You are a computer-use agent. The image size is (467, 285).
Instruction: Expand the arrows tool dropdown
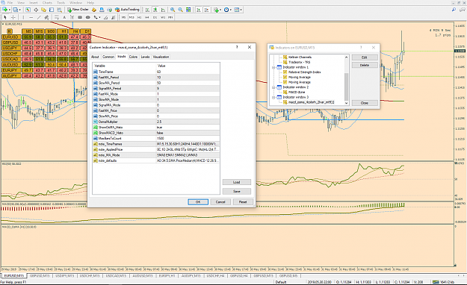point(99,18)
